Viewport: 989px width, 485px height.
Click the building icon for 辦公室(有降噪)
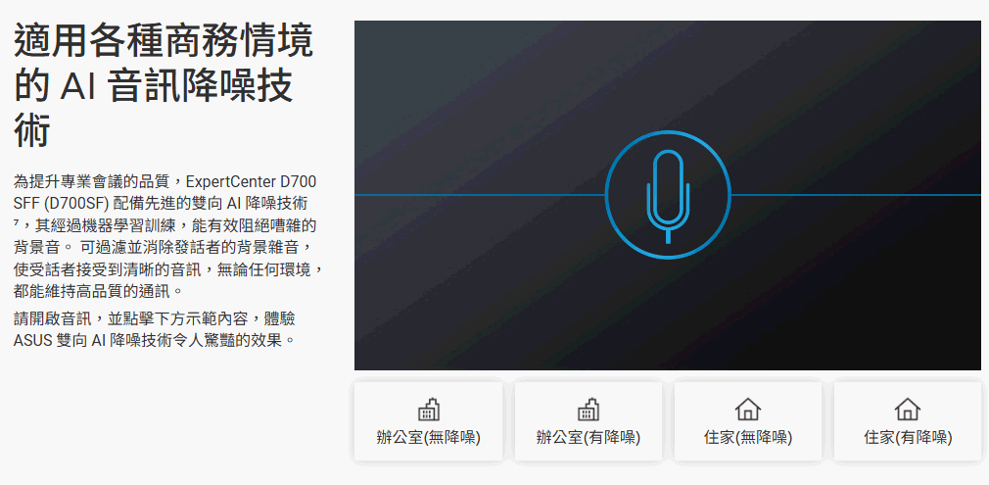pos(588,410)
